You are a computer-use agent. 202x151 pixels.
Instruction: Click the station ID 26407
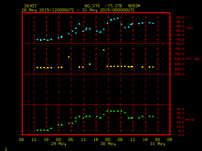tap(29, 6)
